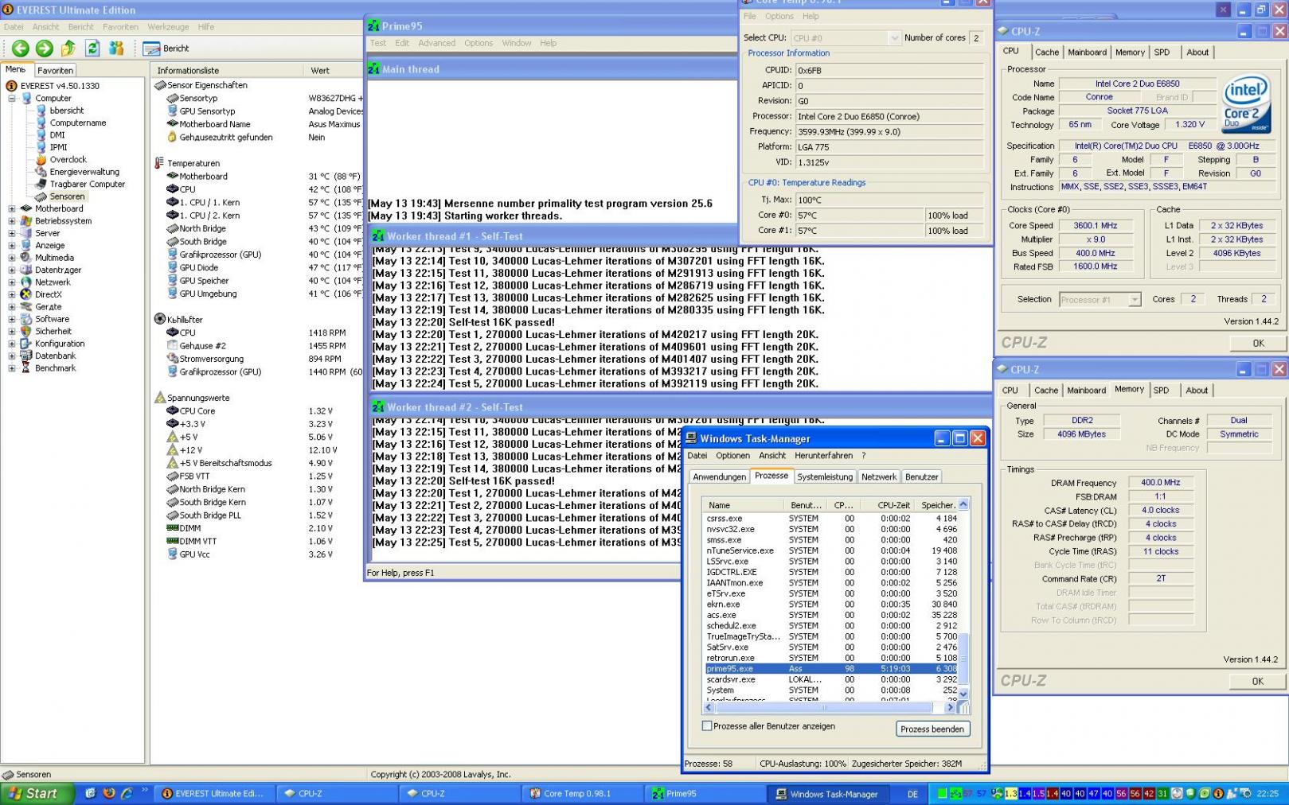The width and height of the screenshot is (1289, 805).
Task: Open the SPD tab in the CPU-Z window showing Timings
Action: [1161, 391]
